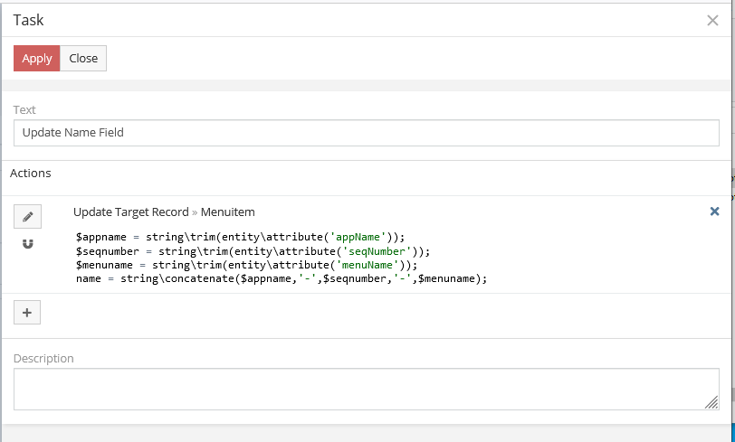
Task: Select the Update Target Record » Menuitem heading
Action: (x=164, y=212)
